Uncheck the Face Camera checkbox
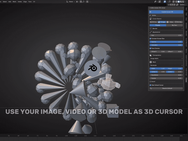Screen dimensions: 188x141 click(150, 48)
